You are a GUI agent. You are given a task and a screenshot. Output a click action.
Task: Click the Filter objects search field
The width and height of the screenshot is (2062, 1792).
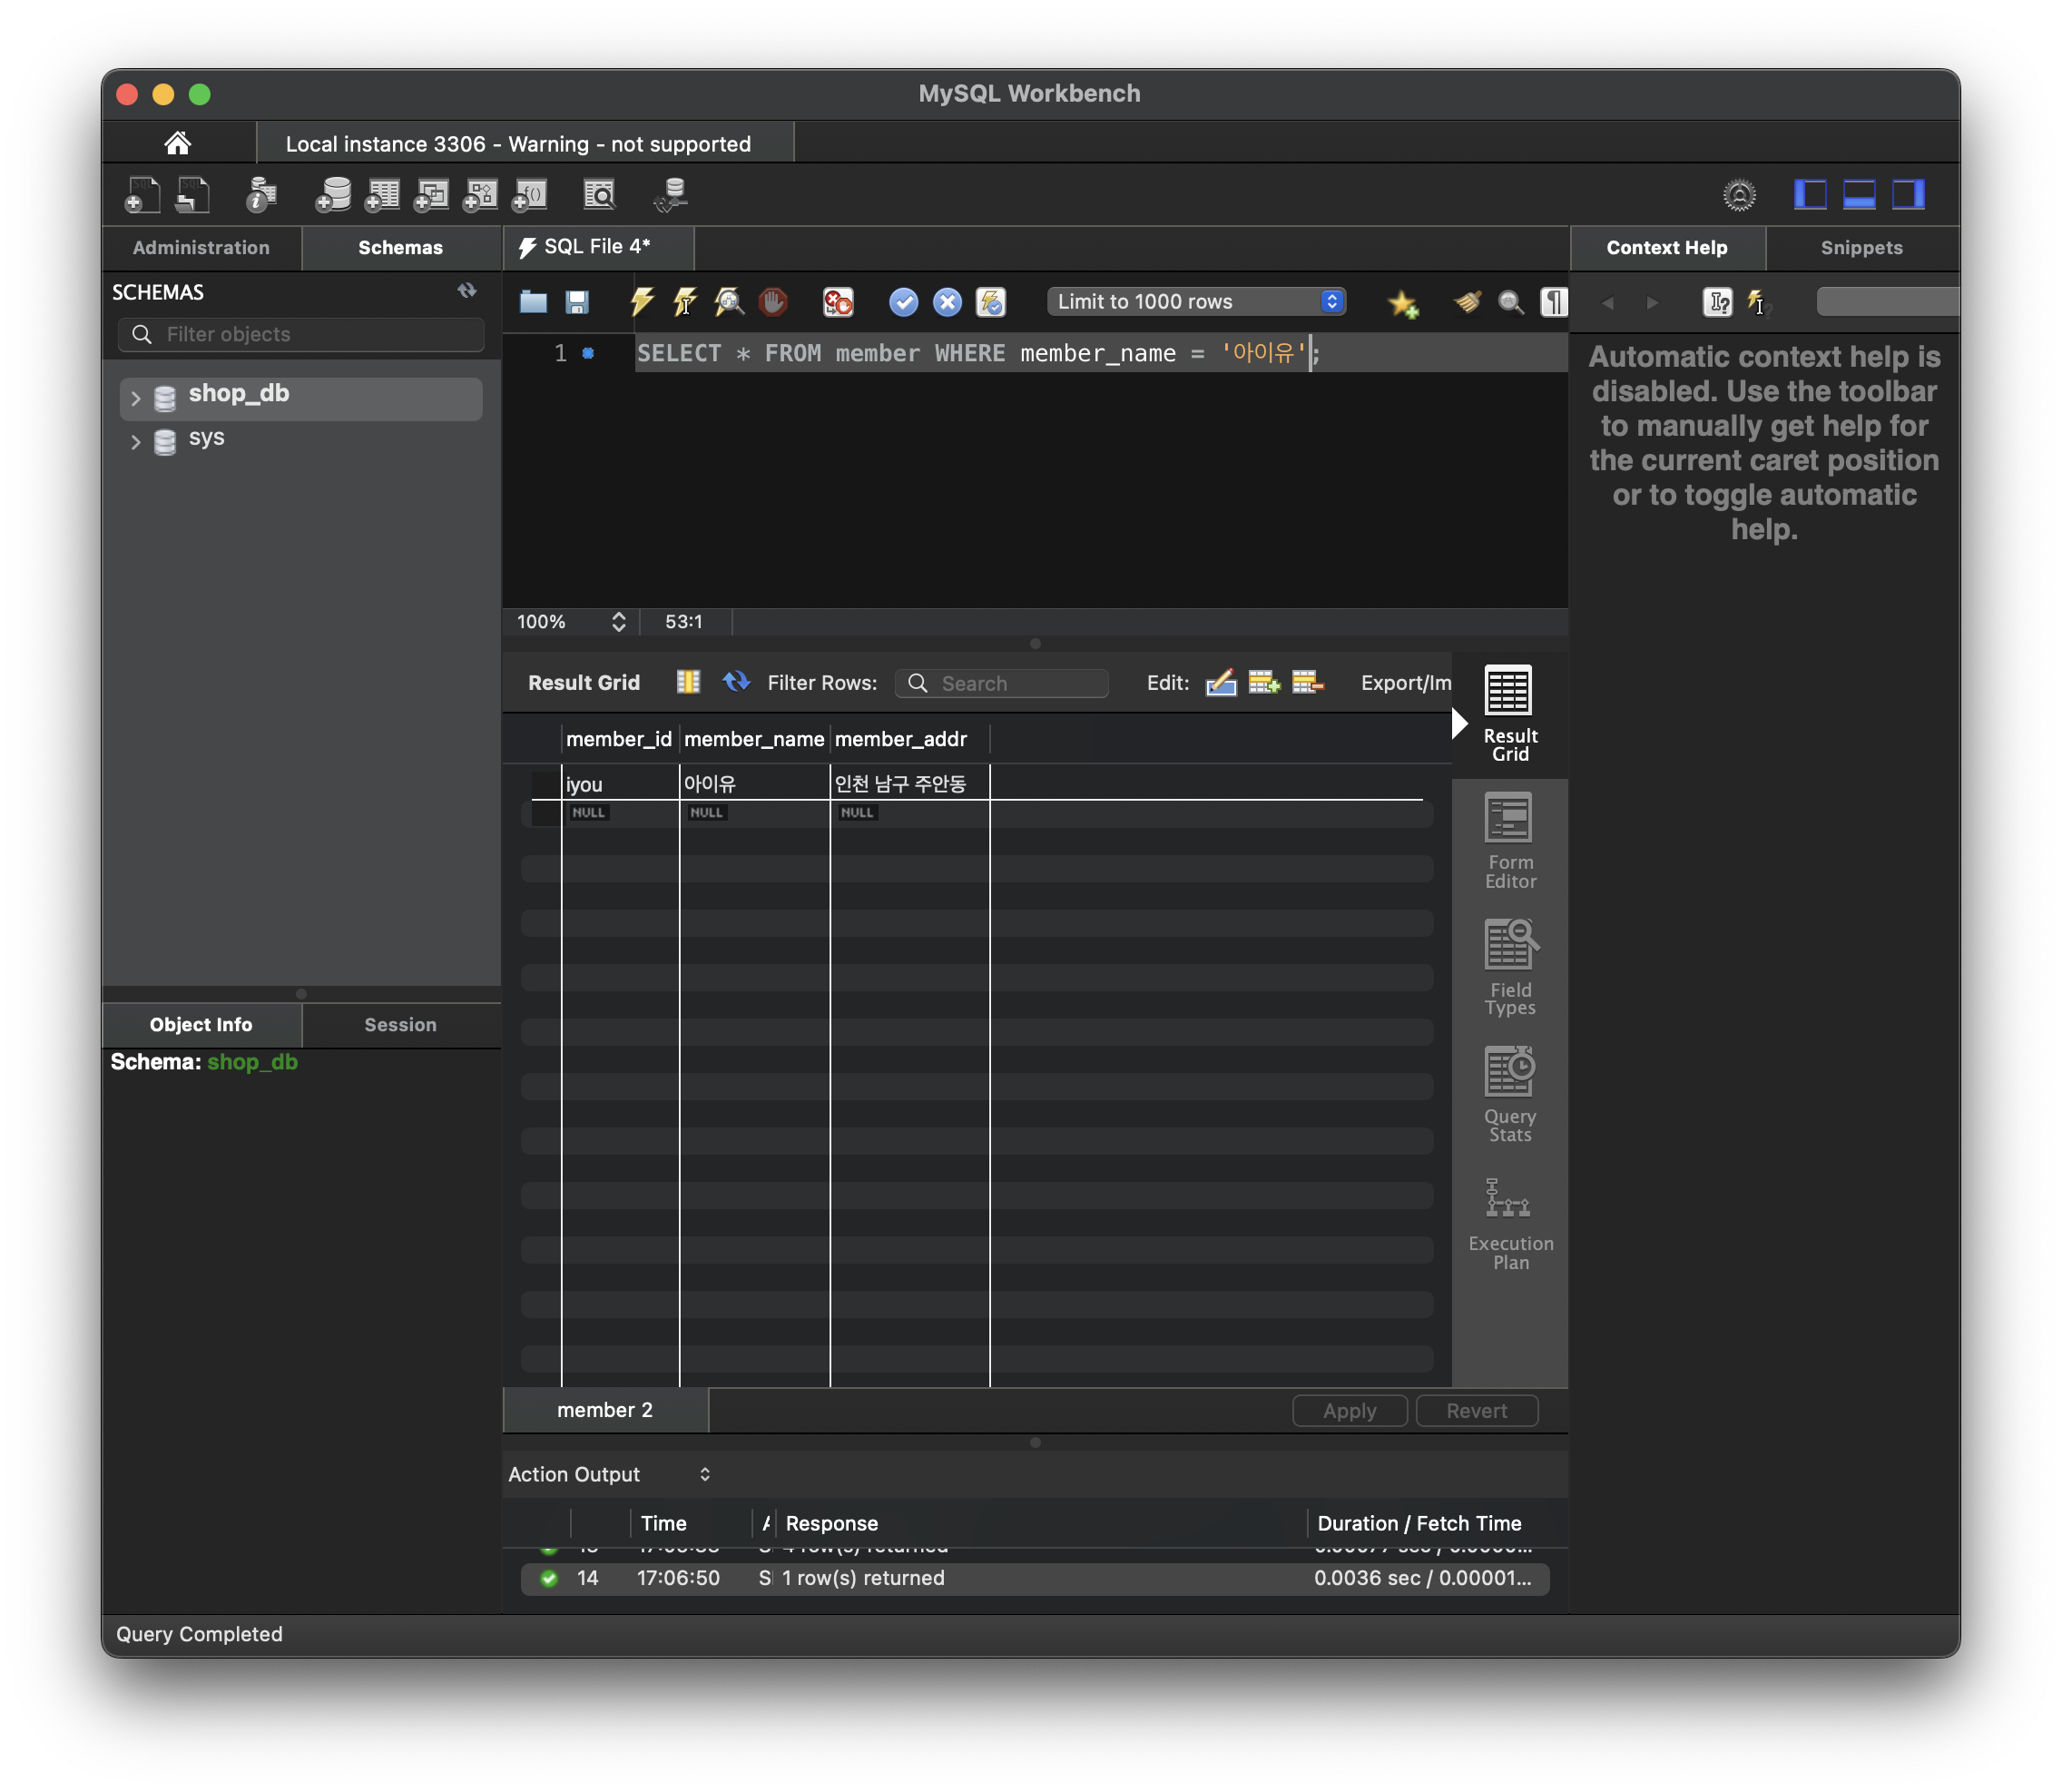(300, 334)
